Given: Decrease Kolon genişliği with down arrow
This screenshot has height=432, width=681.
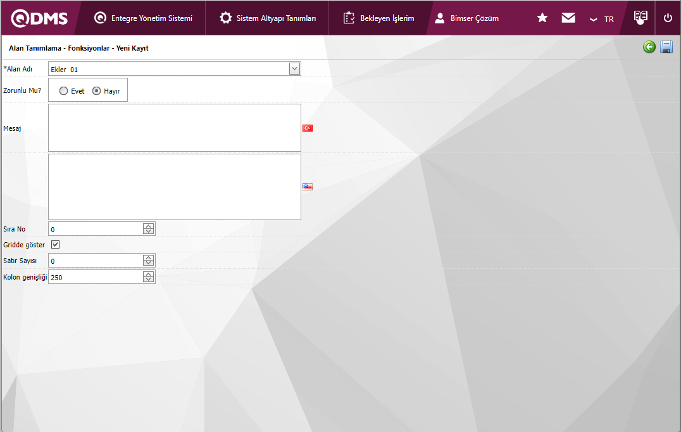Looking at the screenshot, I should (x=149, y=280).
